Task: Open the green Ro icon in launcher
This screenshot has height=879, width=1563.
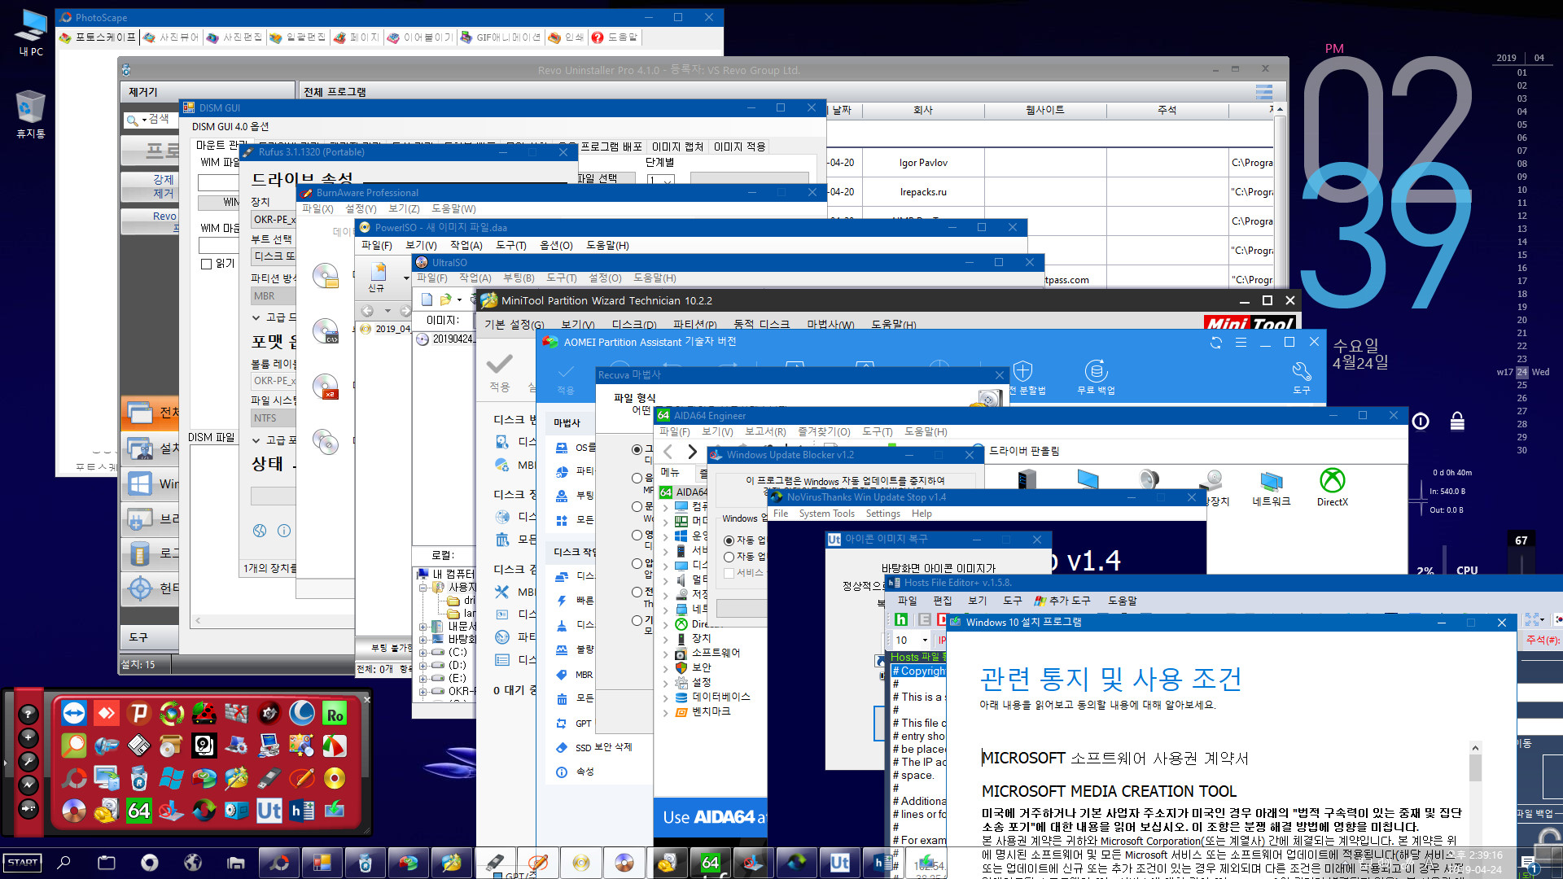Action: click(335, 713)
